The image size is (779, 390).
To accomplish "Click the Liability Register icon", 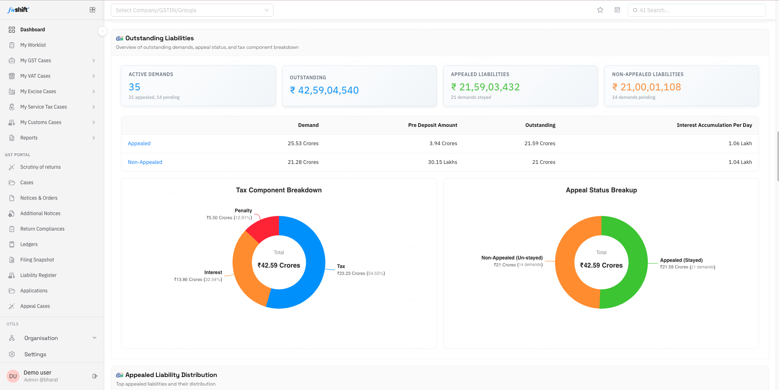I will click(x=12, y=275).
